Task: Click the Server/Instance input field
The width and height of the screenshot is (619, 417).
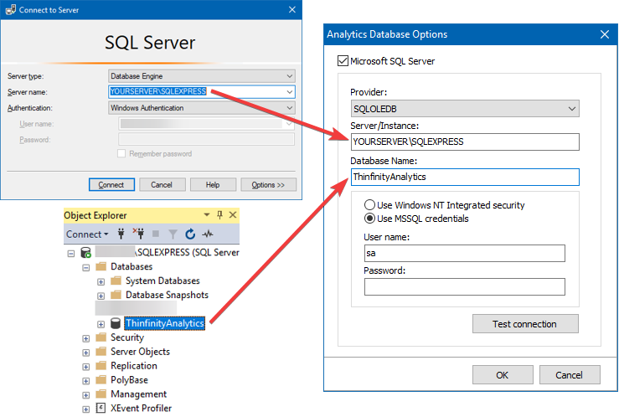Action: click(x=465, y=142)
